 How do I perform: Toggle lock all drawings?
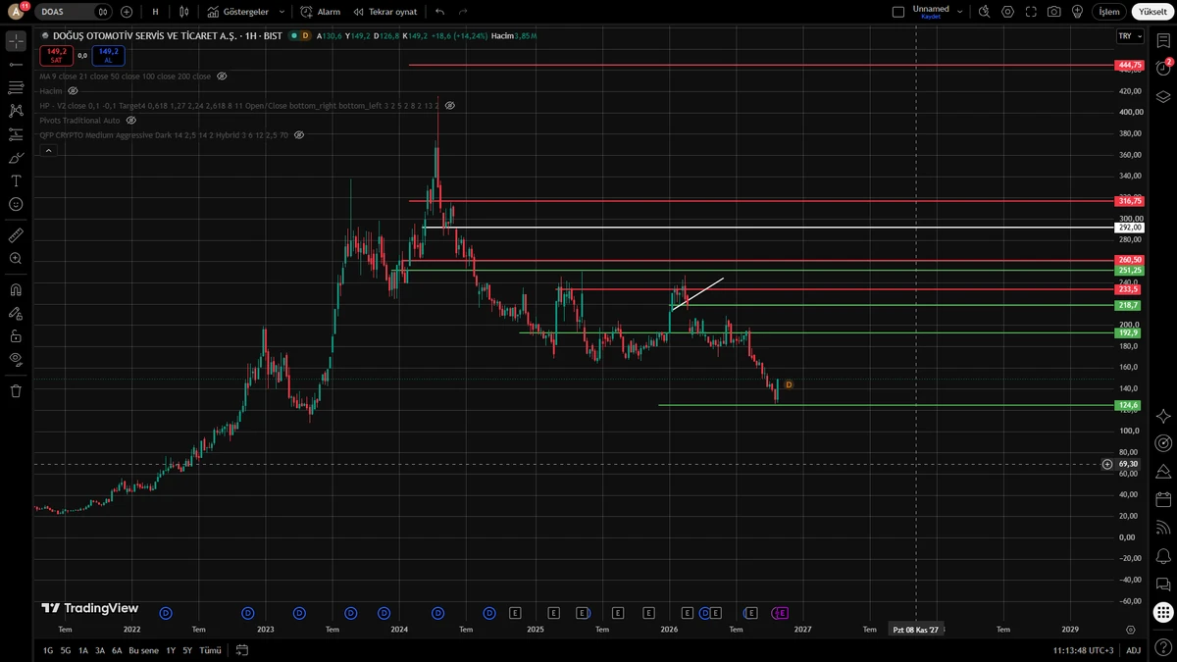pos(16,336)
